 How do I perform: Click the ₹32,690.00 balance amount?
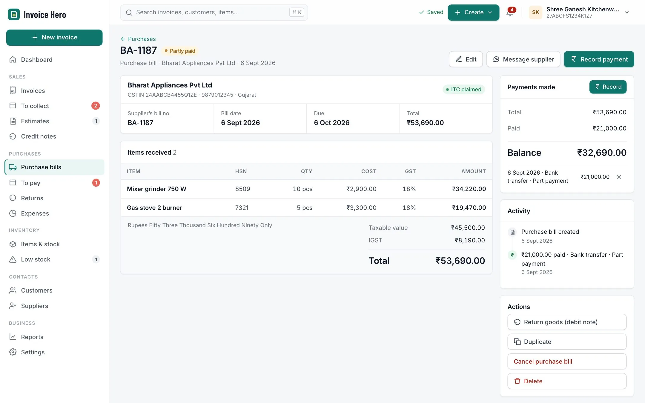[x=602, y=153]
